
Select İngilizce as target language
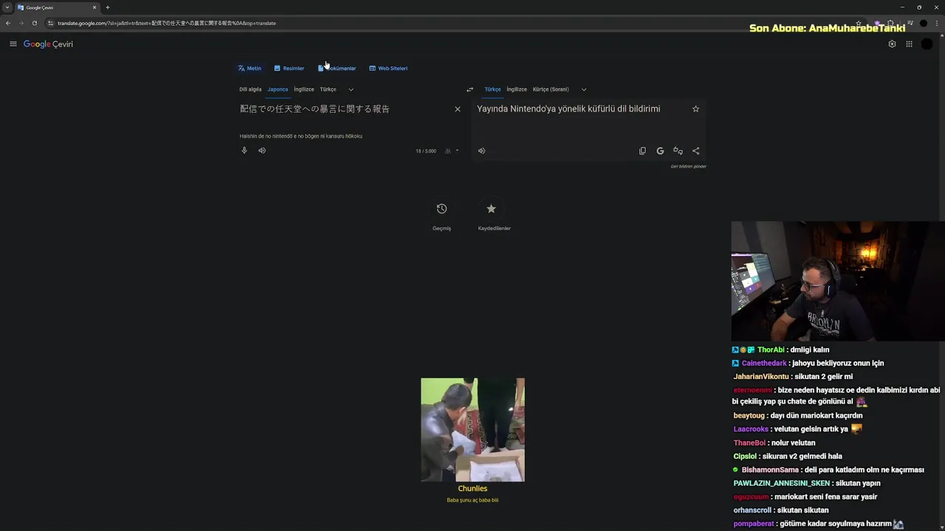pos(517,89)
